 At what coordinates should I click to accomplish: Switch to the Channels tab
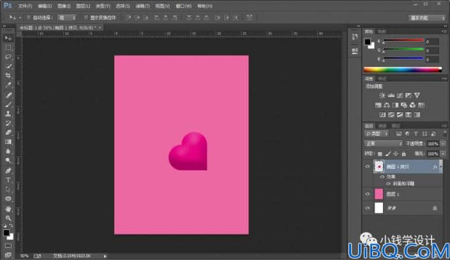click(382, 126)
